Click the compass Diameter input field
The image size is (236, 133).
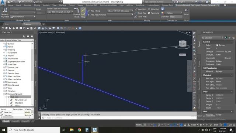(176, 17)
